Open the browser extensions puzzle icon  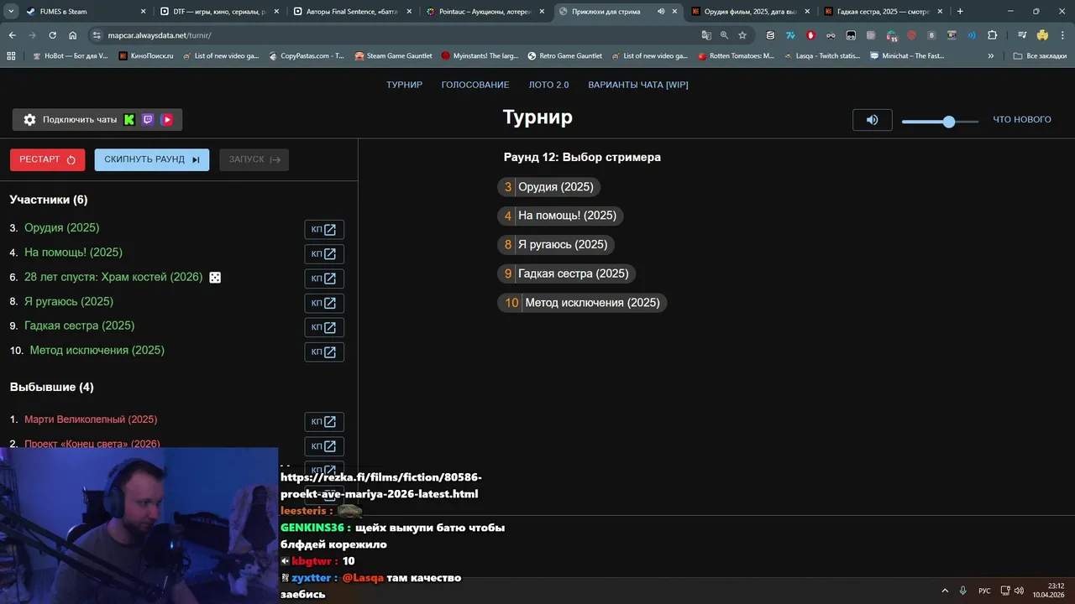[992, 35]
